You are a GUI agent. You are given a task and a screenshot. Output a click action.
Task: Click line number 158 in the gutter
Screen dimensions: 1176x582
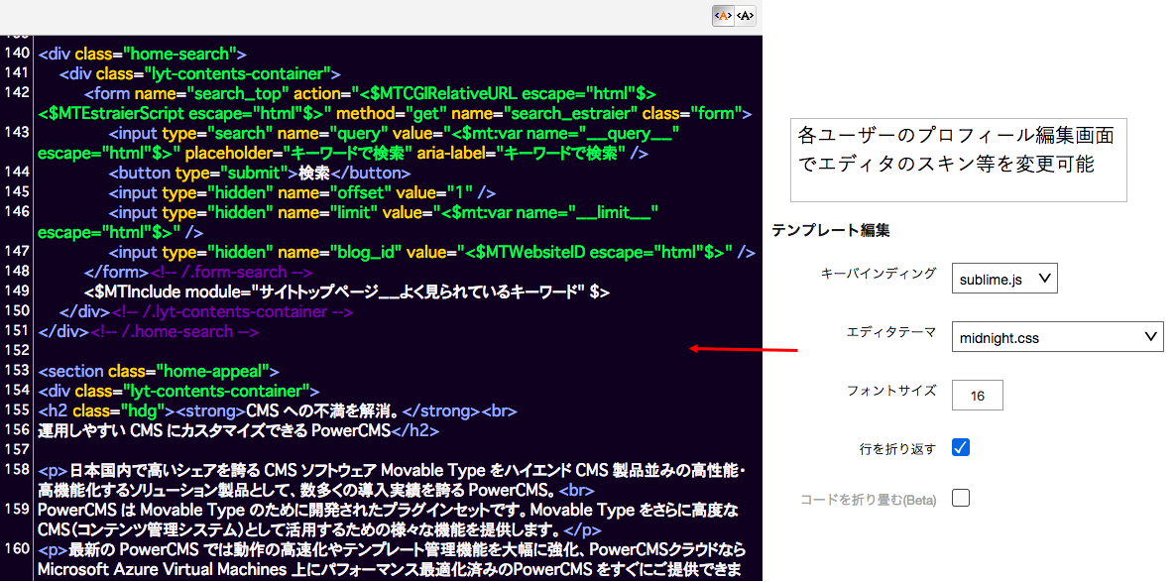pos(16,470)
